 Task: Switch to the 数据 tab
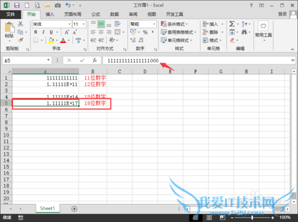(x=114, y=14)
